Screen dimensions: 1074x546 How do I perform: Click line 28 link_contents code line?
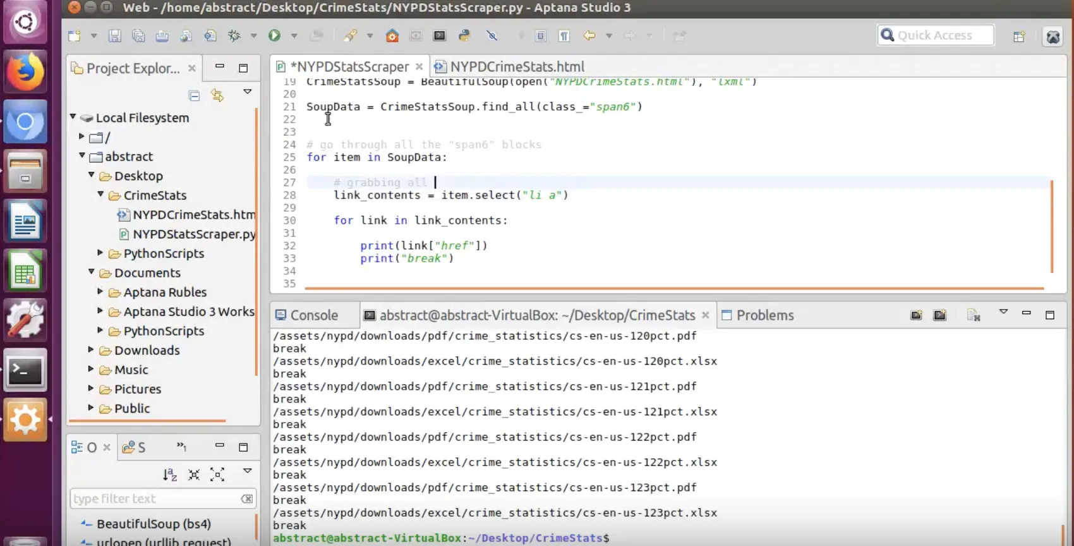(x=451, y=195)
